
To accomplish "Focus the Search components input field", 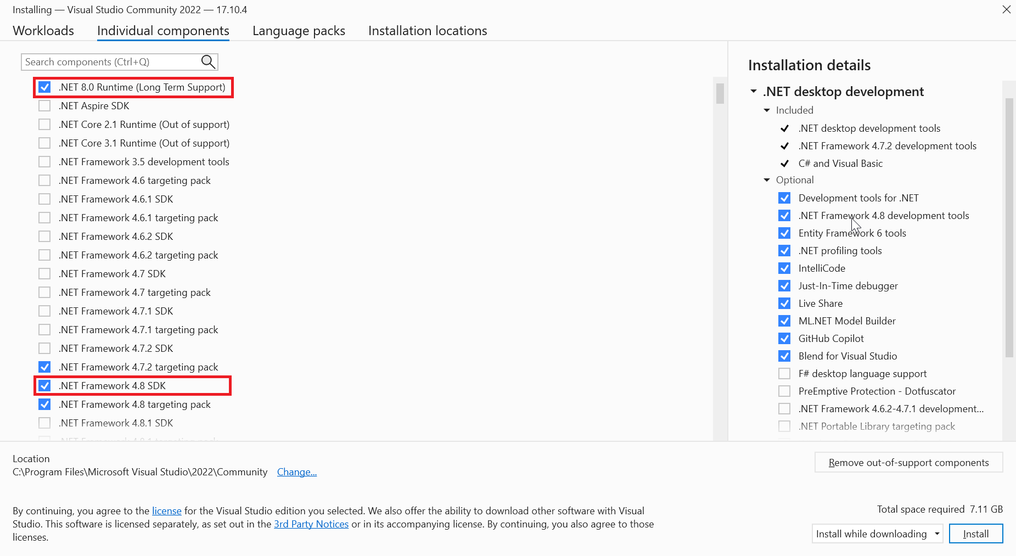I will coord(110,62).
